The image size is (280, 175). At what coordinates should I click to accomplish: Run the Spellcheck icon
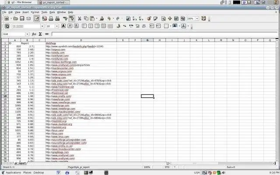coord(65,18)
